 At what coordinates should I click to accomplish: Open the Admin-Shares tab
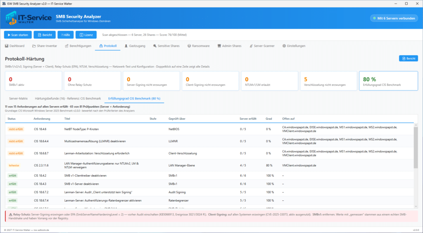(x=230, y=46)
